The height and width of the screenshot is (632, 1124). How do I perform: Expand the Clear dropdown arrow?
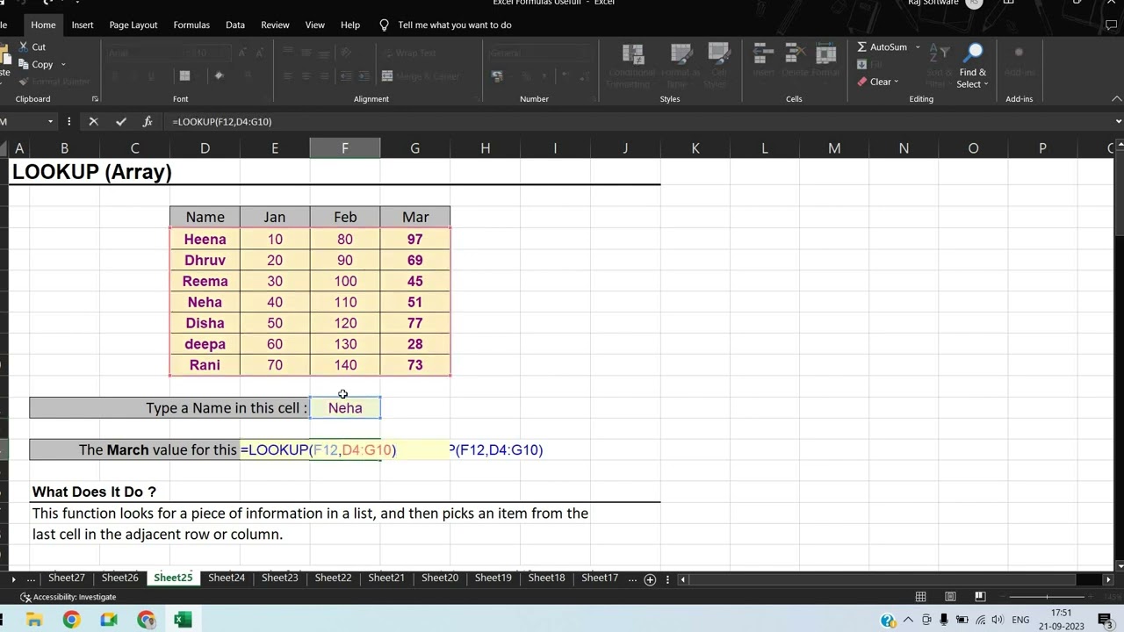[896, 82]
